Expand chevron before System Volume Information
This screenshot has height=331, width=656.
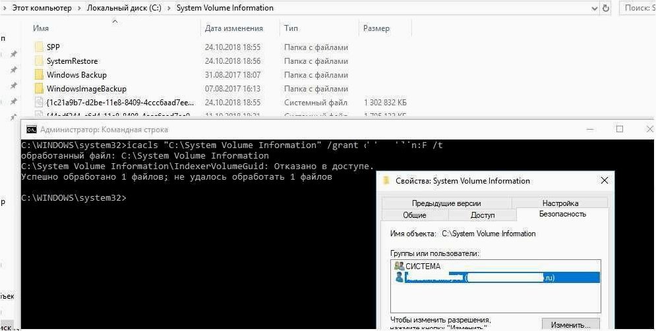click(x=169, y=9)
